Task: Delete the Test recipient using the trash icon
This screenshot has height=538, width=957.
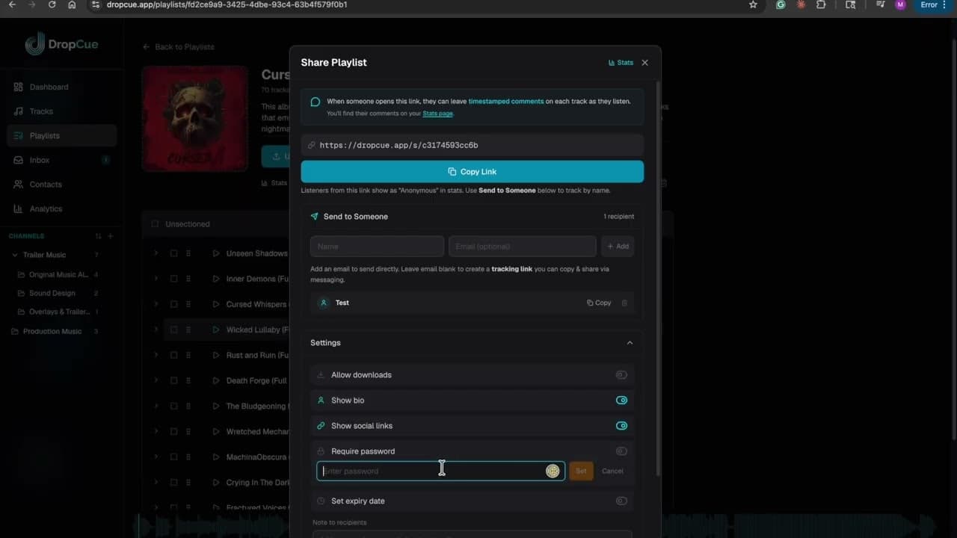Action: [624, 303]
